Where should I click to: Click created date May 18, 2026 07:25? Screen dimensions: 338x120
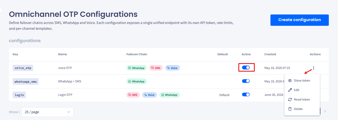point(277,68)
